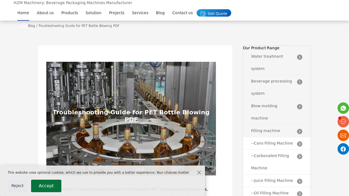Screen dimensions: 349x196
Task: Expand the Filling machine arrow
Action: (300, 132)
